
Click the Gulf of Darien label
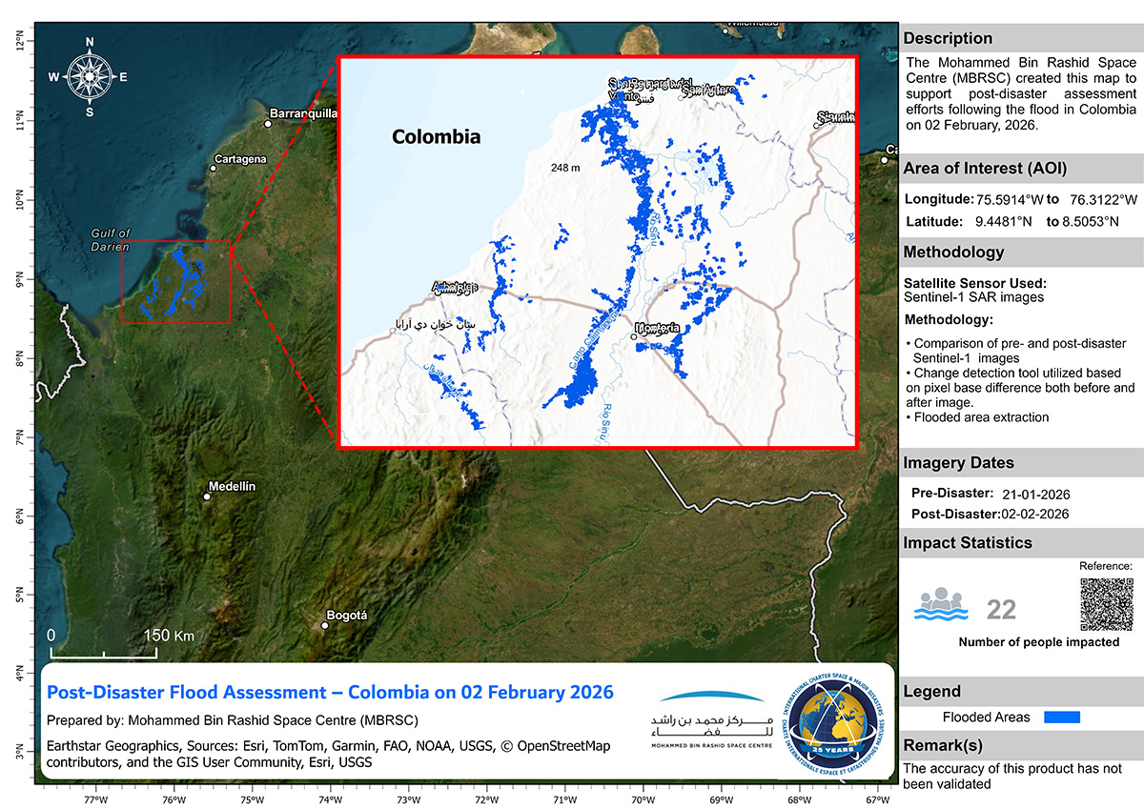pos(111,240)
